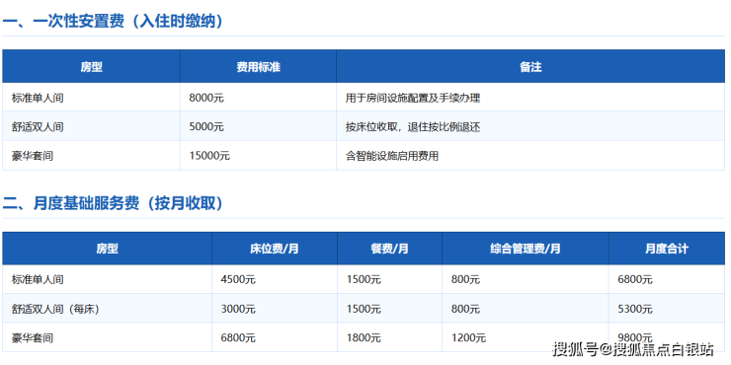This screenshot has height=365, width=731.
Task: Select the 舒适双人间 row in first table
Action: point(364,126)
